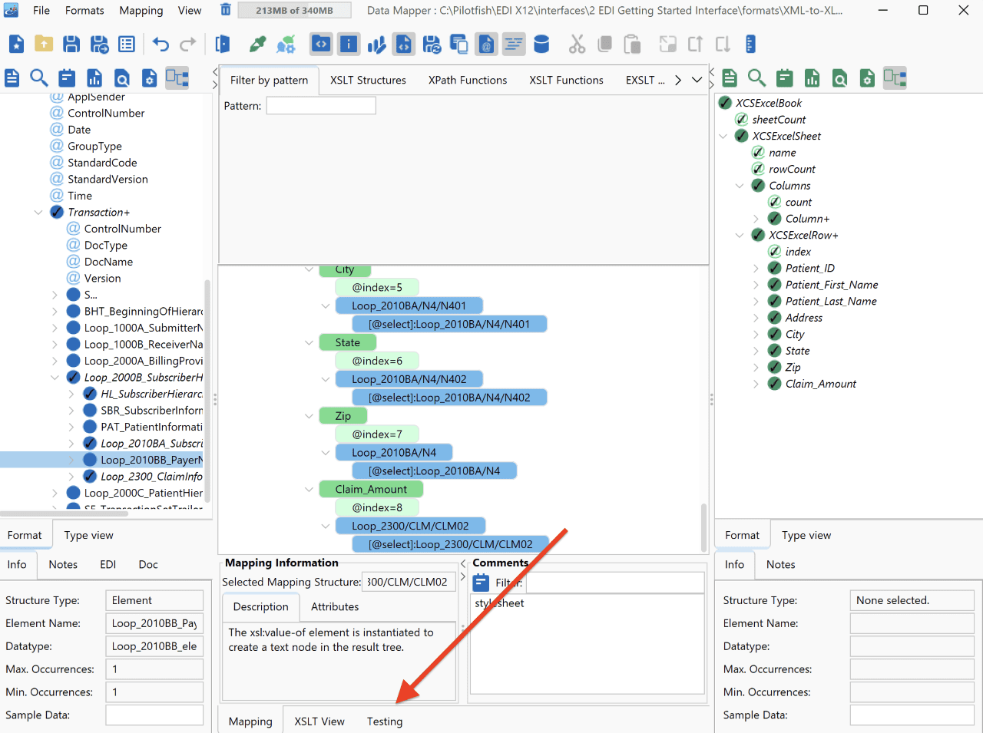
Task: Click the form list icon next to save-as
Action: (x=127, y=45)
